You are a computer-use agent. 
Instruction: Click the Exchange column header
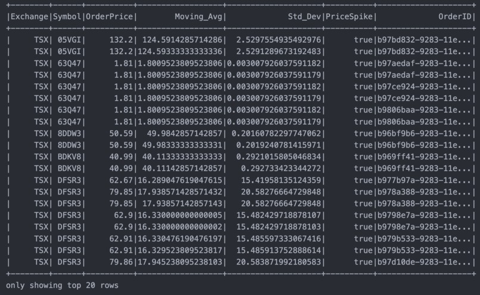pyautogui.click(x=29, y=17)
